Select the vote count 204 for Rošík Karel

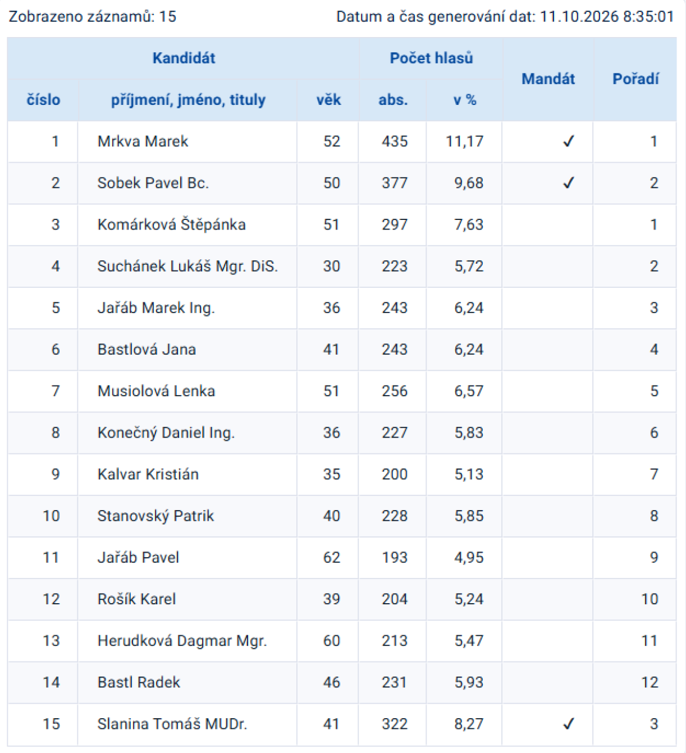click(x=395, y=599)
